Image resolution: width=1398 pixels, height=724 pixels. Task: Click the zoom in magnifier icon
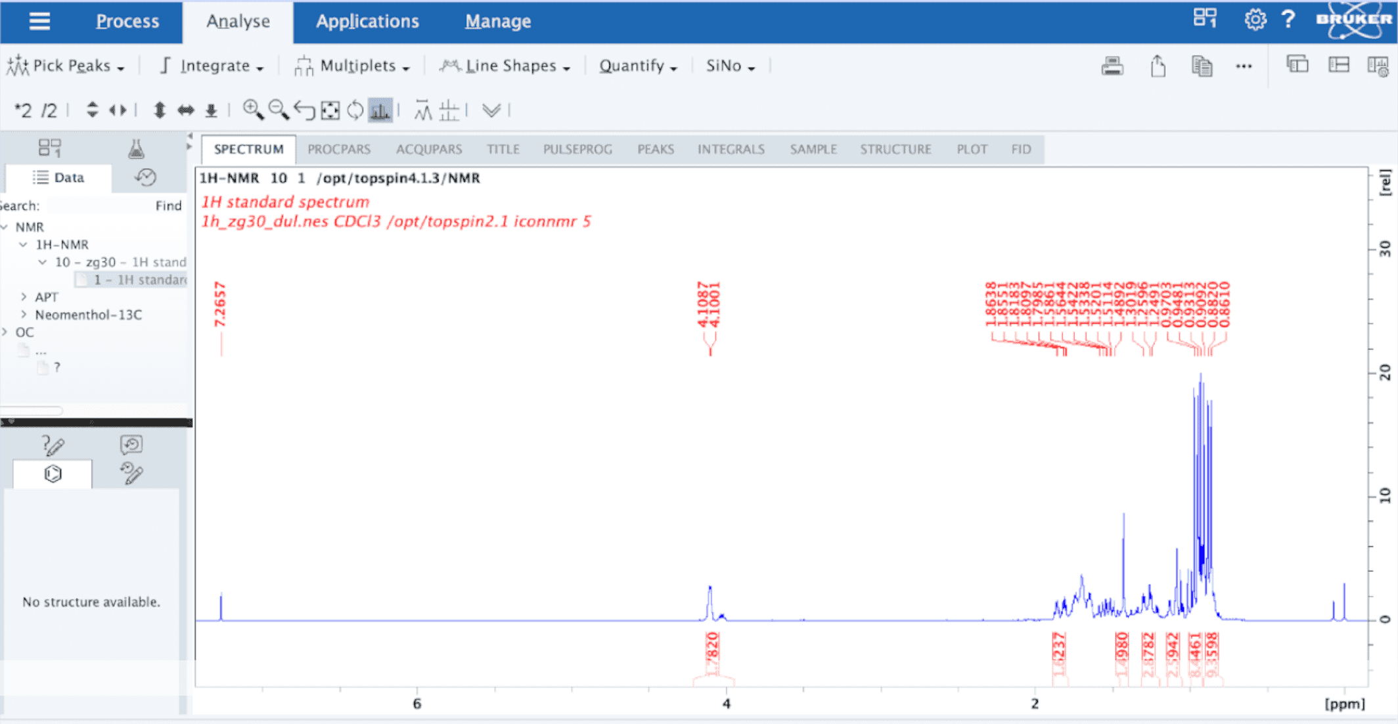(253, 110)
